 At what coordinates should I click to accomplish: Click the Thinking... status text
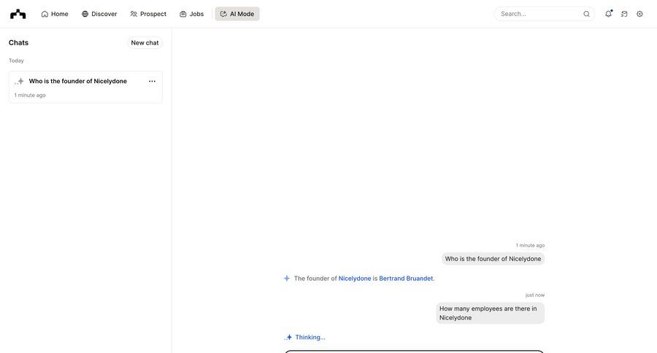tap(310, 337)
